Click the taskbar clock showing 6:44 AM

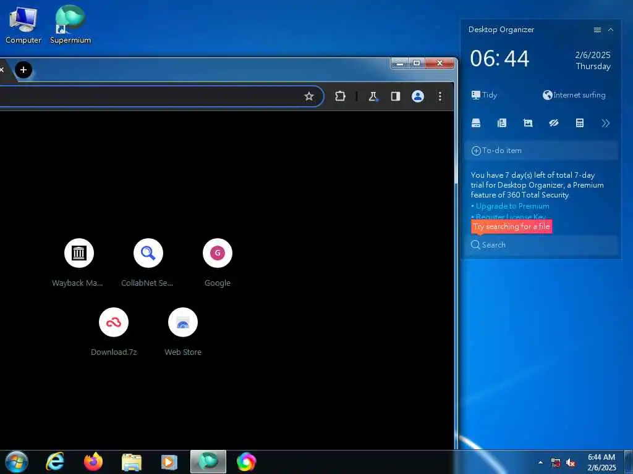(601, 462)
